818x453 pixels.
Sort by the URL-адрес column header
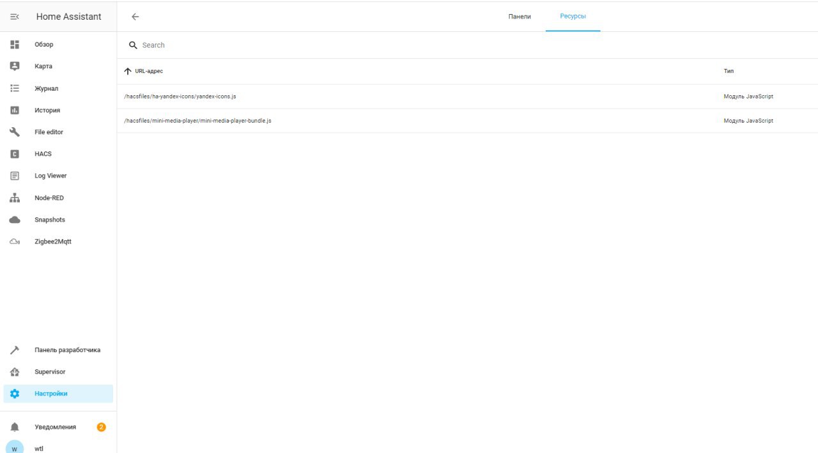[x=149, y=71]
